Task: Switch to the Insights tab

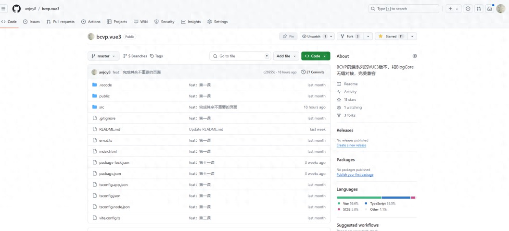Action: 191,22
